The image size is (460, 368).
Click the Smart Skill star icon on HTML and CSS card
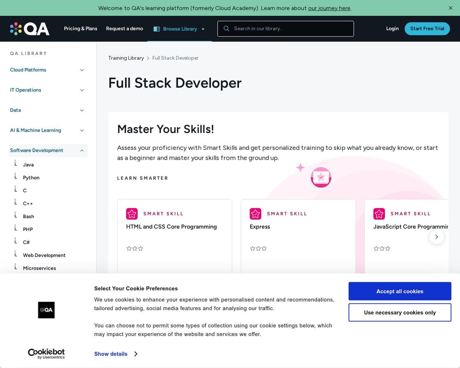[132, 214]
